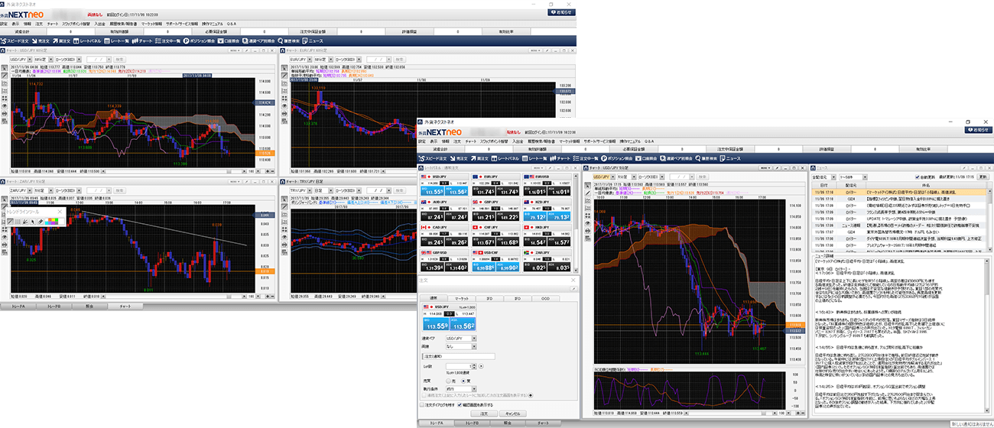Viewport: 994px width, 428px height.
Task: Open 履歴検索 in the back window toolbar
Action: coord(288,41)
